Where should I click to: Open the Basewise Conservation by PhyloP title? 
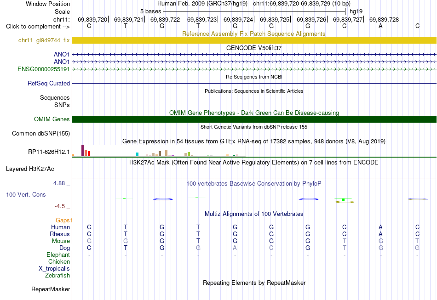(x=254, y=184)
